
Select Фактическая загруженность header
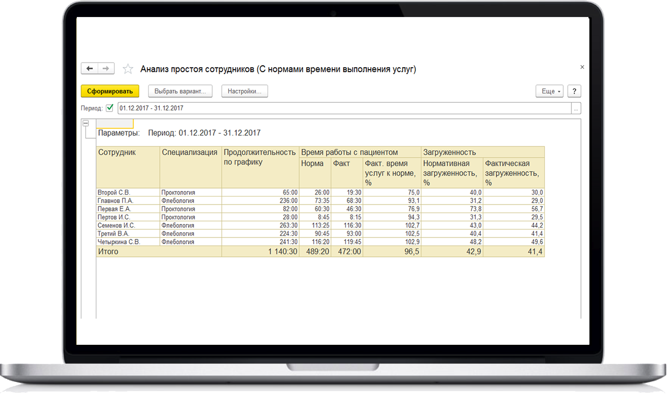(x=514, y=173)
